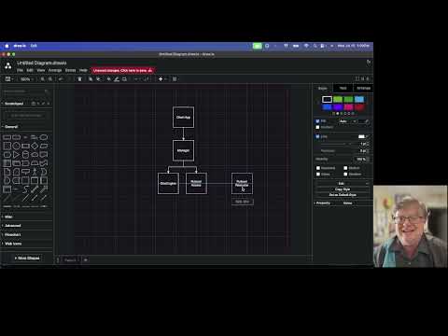
Task: Switch to the Arrange tab in format panel
Action: click(x=363, y=88)
